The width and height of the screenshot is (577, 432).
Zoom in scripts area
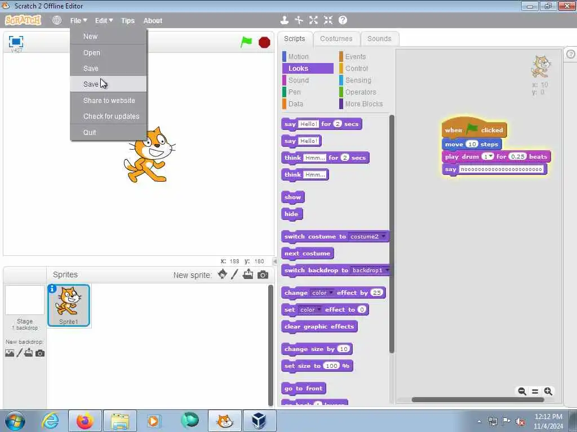click(548, 391)
